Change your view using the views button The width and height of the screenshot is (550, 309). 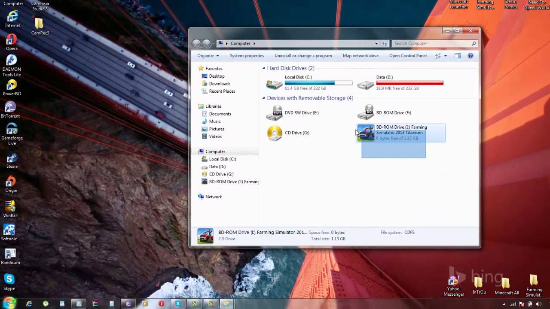(438, 56)
